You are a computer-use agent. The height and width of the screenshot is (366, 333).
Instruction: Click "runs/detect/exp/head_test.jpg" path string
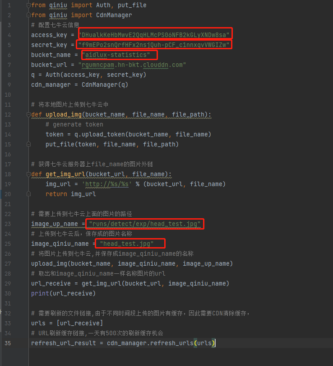coord(145,224)
